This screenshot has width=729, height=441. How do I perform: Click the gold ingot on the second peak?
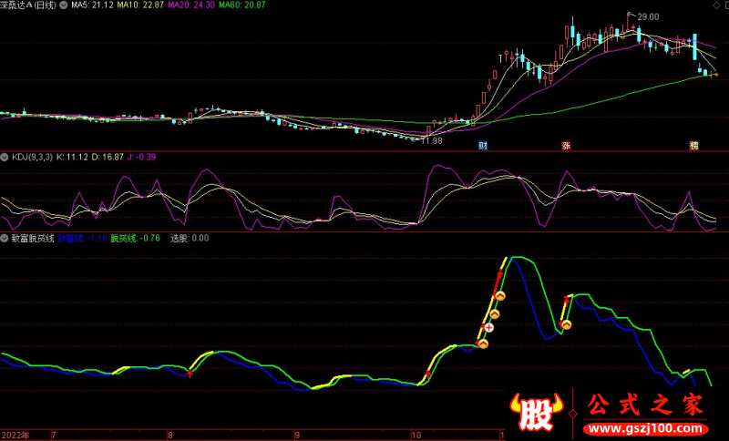(x=566, y=323)
